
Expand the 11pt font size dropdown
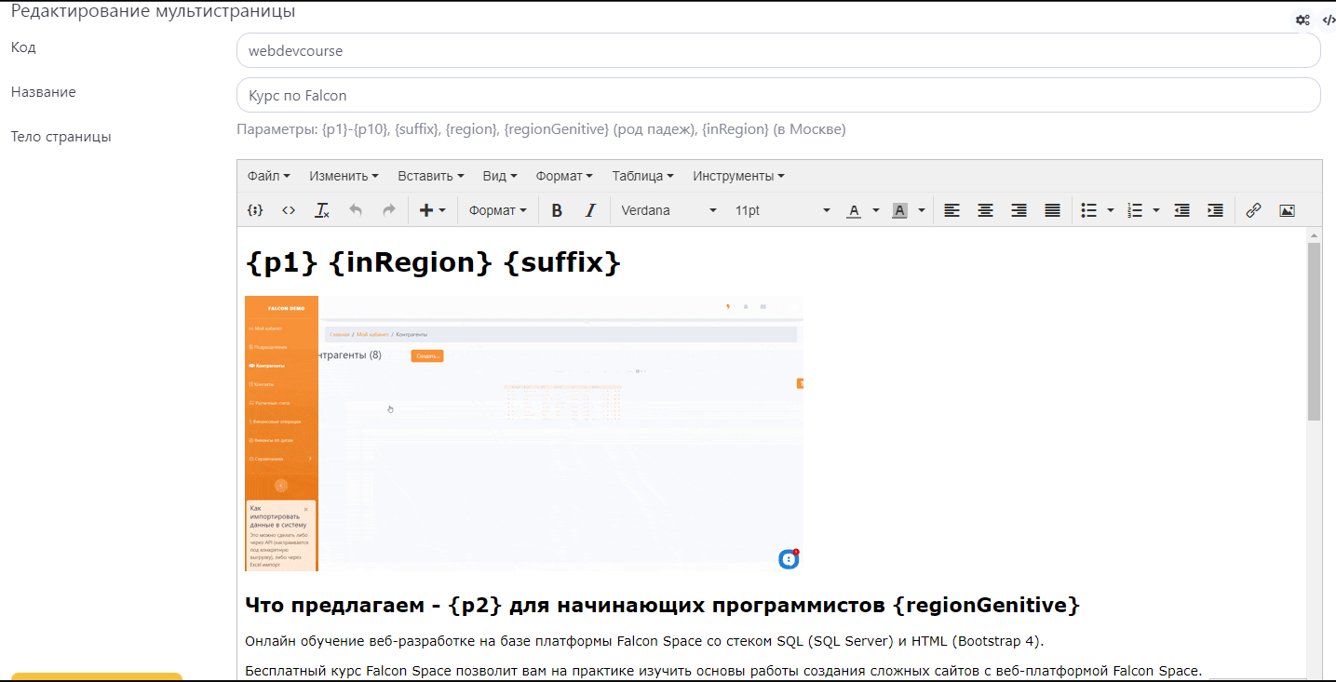point(781,210)
